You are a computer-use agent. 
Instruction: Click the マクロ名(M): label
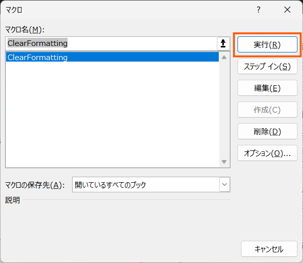pyautogui.click(x=25, y=30)
